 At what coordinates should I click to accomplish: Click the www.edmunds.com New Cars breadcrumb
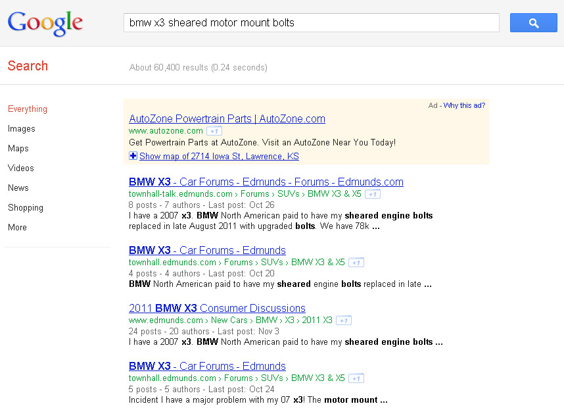[231, 320]
